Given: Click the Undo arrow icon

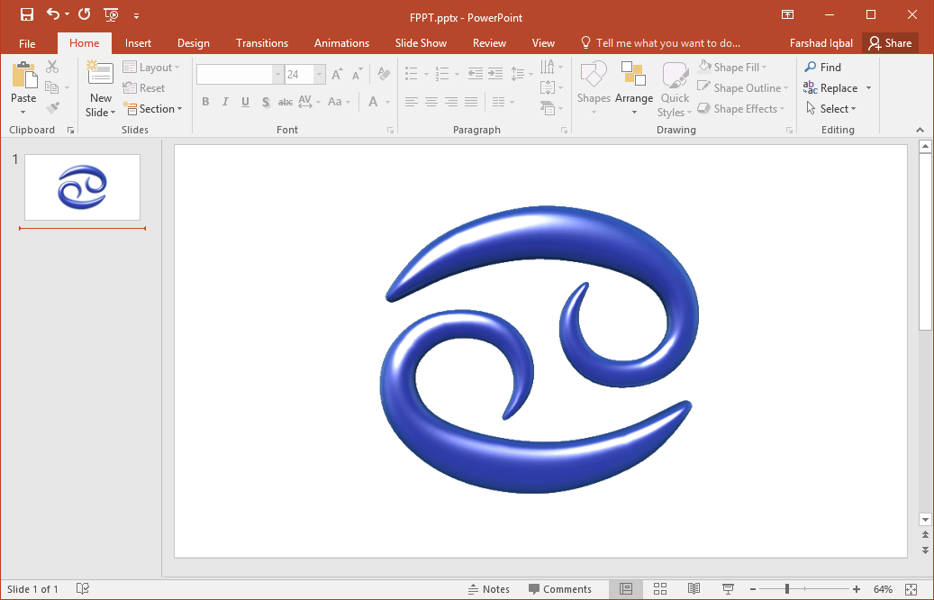Looking at the screenshot, I should click(x=53, y=14).
